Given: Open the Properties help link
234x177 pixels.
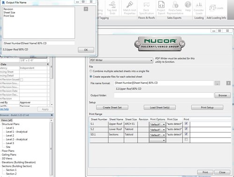Looking at the screenshot, I should click(x=4, y=109).
